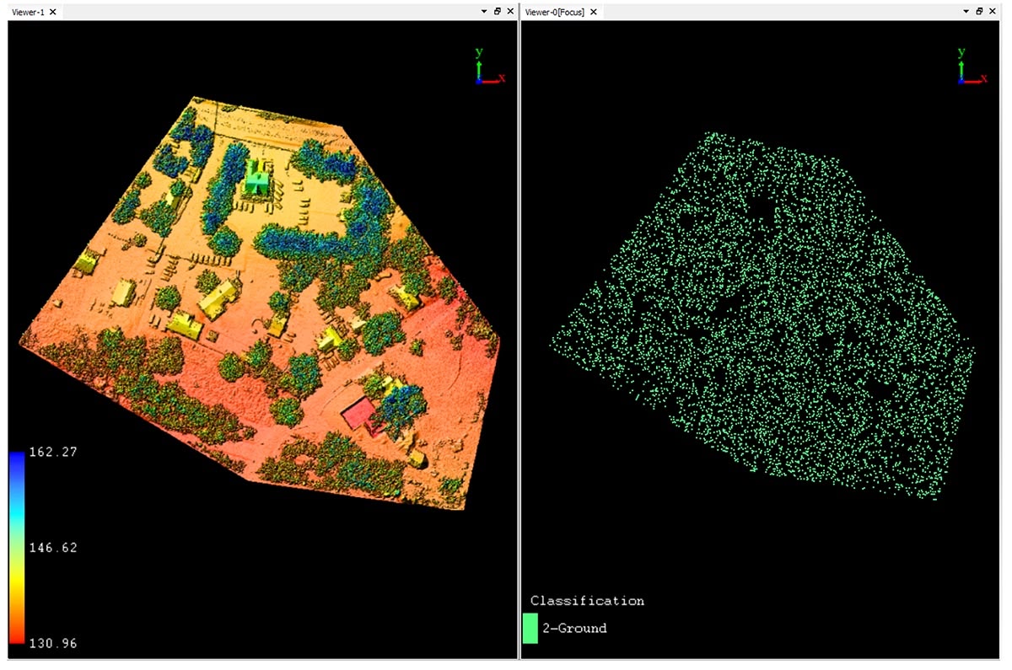The width and height of the screenshot is (1012, 670).
Task: Switch to the Viewer-1 tab
Action: coord(28,12)
